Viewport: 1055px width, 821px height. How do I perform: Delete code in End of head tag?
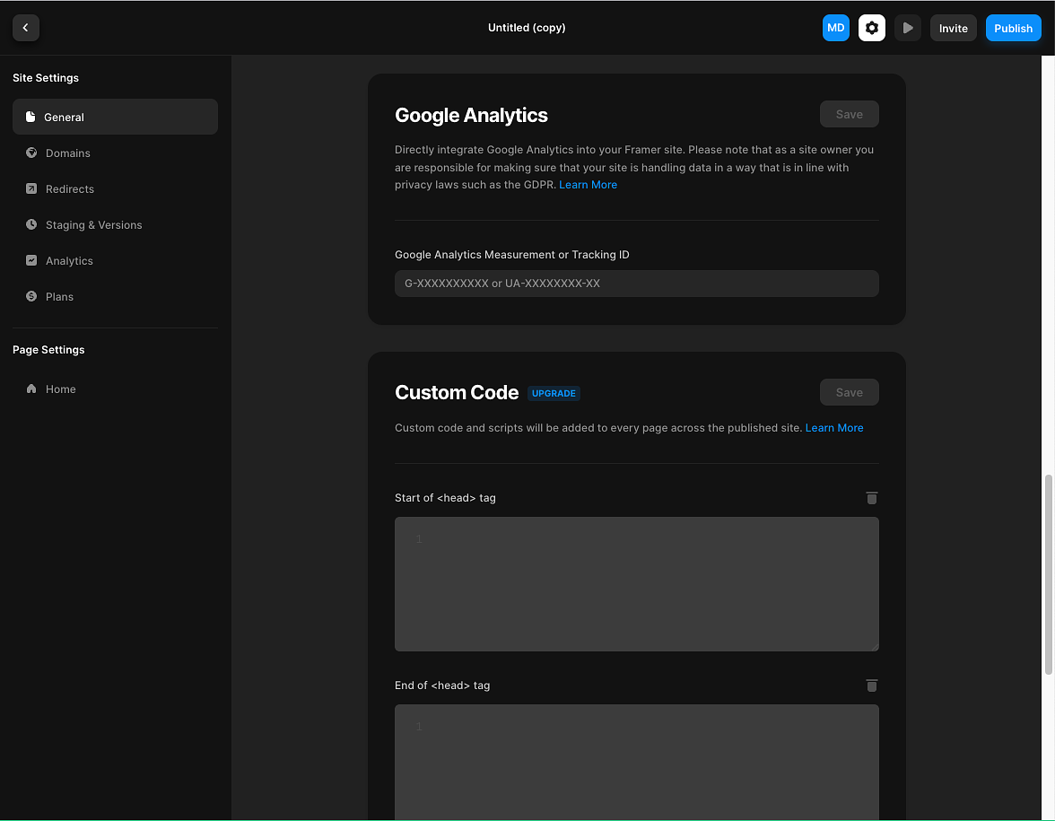(x=871, y=686)
